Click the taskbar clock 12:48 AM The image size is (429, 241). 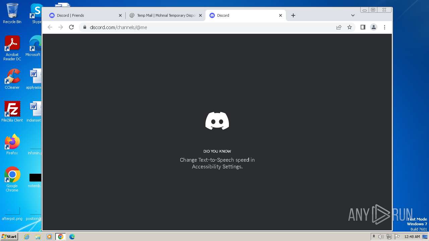click(412, 237)
